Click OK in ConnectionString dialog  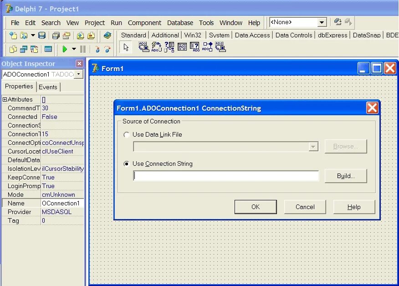(x=256, y=207)
